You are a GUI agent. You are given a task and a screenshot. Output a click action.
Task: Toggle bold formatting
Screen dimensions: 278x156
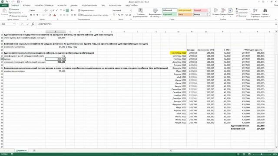tap(31, 15)
